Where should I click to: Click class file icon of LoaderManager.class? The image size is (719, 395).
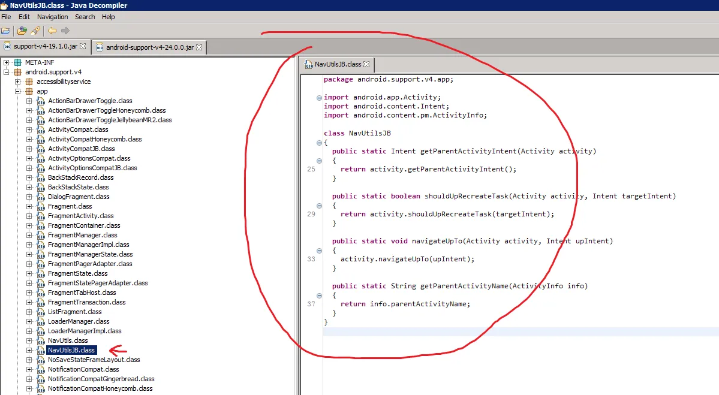click(41, 322)
